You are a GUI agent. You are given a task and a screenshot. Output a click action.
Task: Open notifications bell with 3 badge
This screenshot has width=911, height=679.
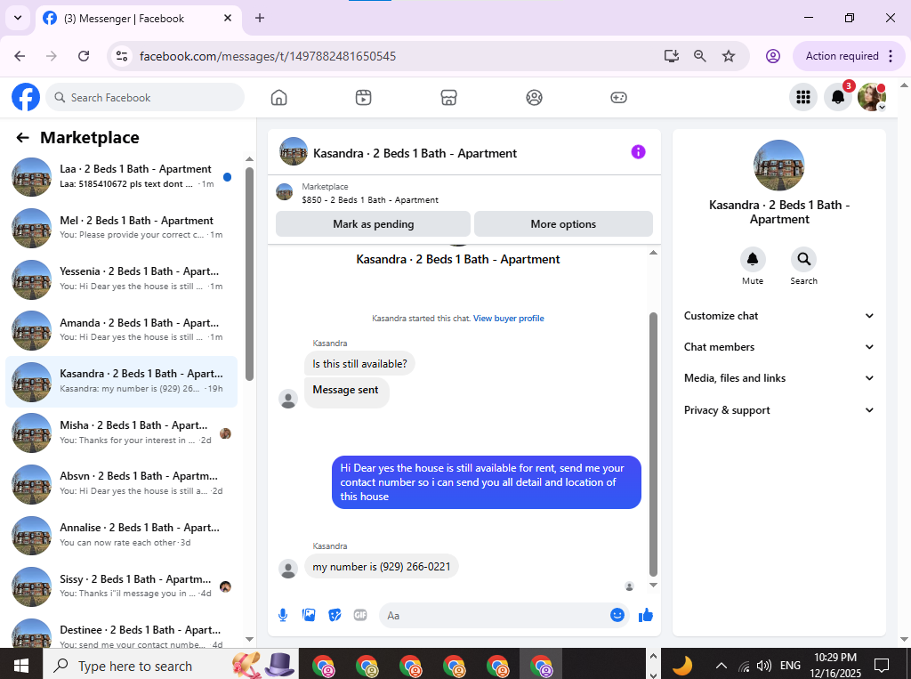click(x=838, y=97)
